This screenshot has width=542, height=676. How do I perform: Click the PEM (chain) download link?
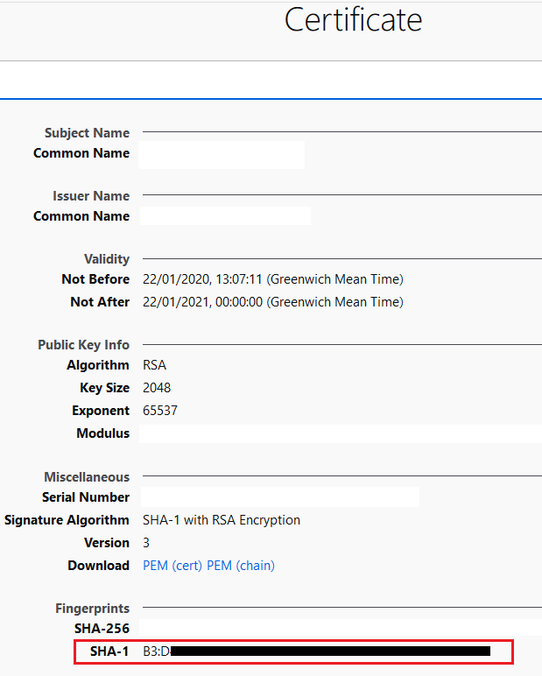[x=241, y=566]
